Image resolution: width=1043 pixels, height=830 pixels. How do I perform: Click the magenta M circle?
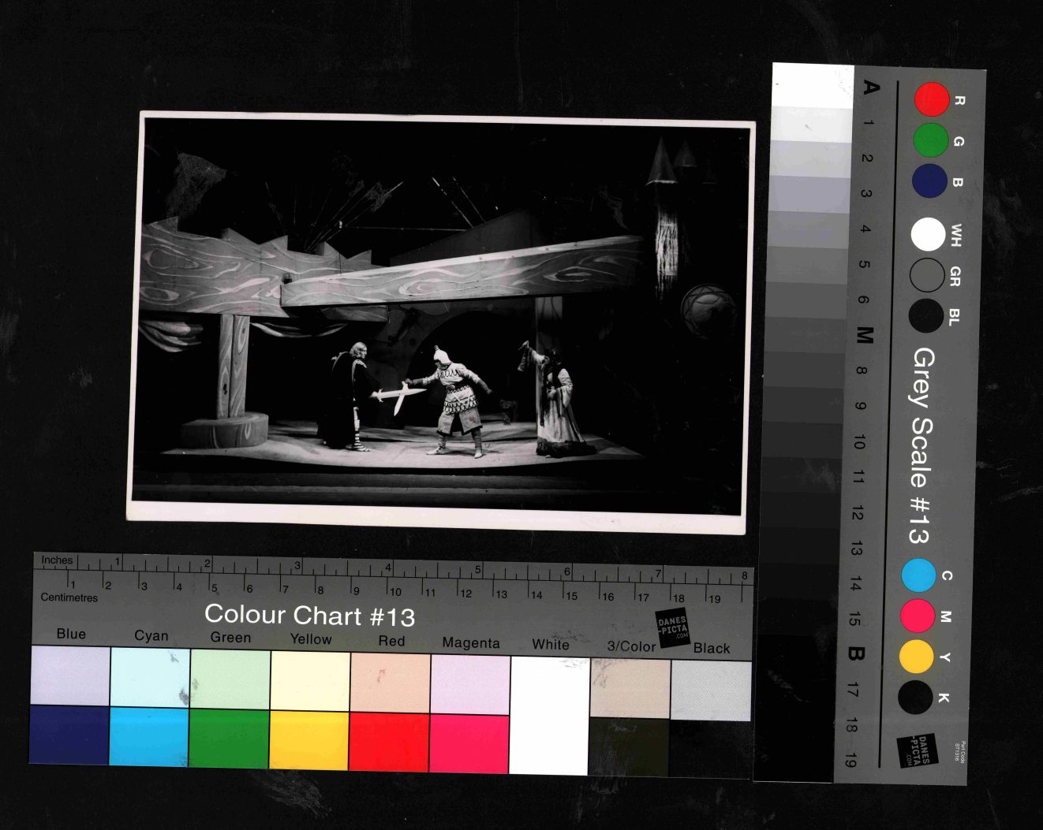(918, 616)
